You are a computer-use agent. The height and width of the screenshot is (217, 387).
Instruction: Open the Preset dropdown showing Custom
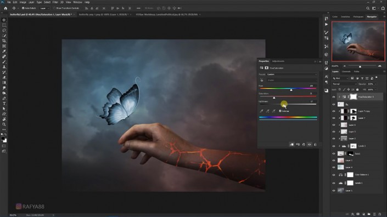(291, 75)
